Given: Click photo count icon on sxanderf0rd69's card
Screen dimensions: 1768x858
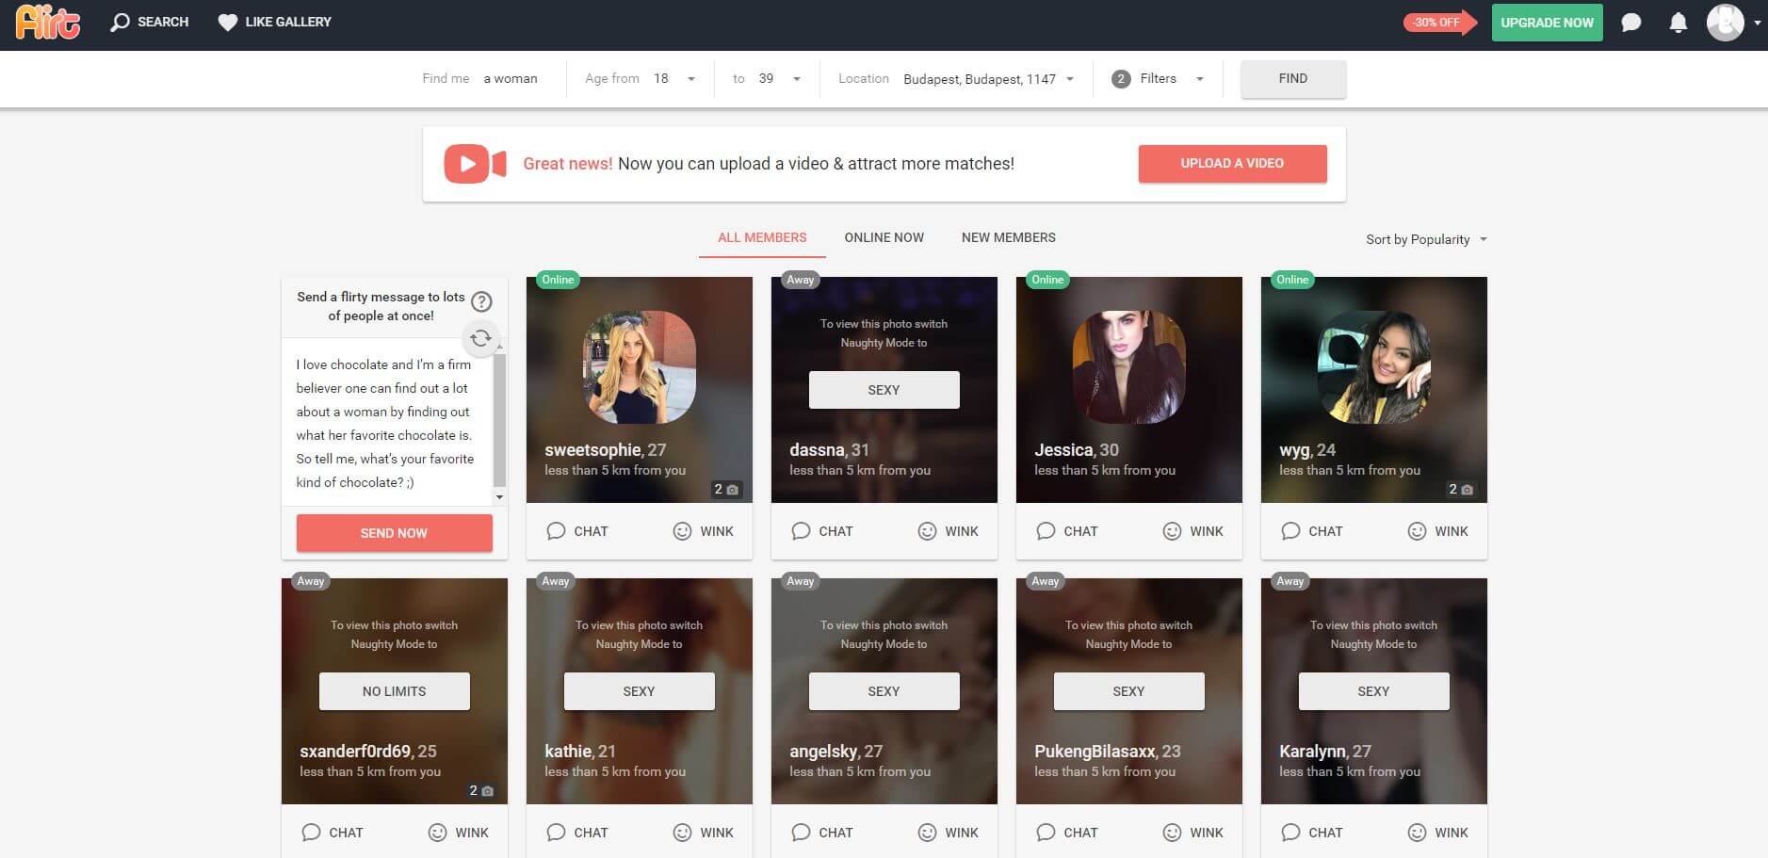Looking at the screenshot, I should tap(481, 791).
